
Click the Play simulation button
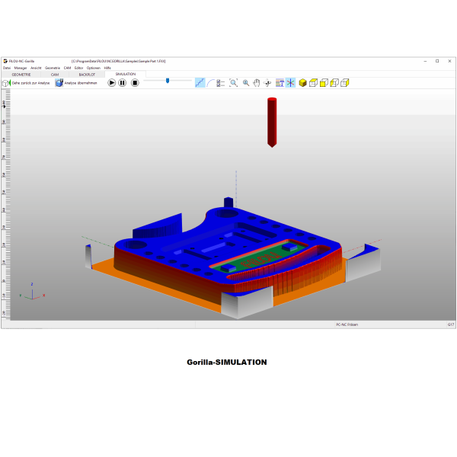[112, 82]
